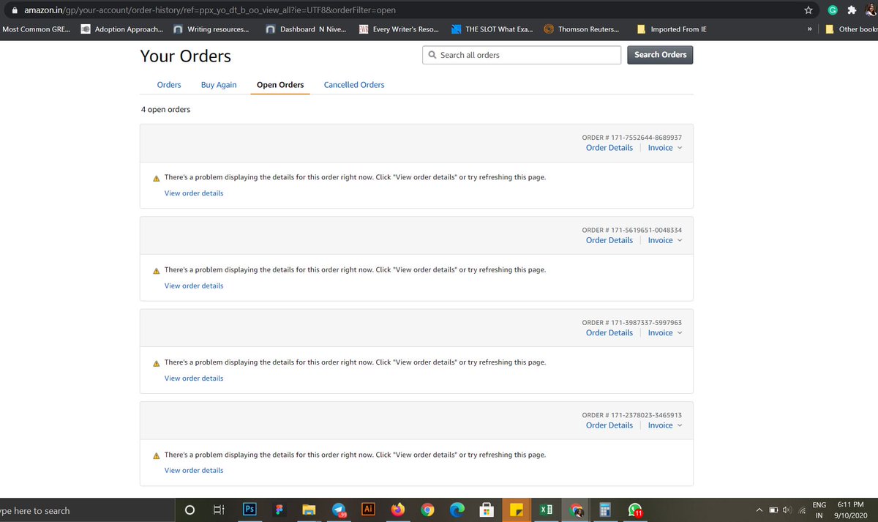The width and height of the screenshot is (878, 522).
Task: Open Telegram from the taskbar
Action: [x=339, y=510]
